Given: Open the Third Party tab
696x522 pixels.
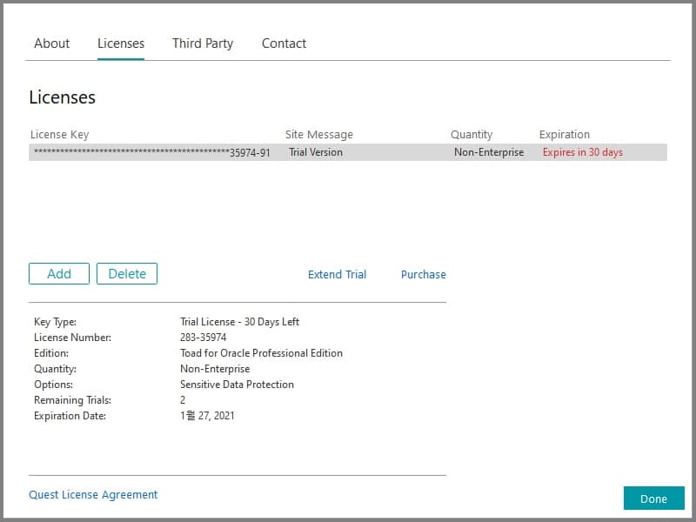Looking at the screenshot, I should pyautogui.click(x=203, y=43).
